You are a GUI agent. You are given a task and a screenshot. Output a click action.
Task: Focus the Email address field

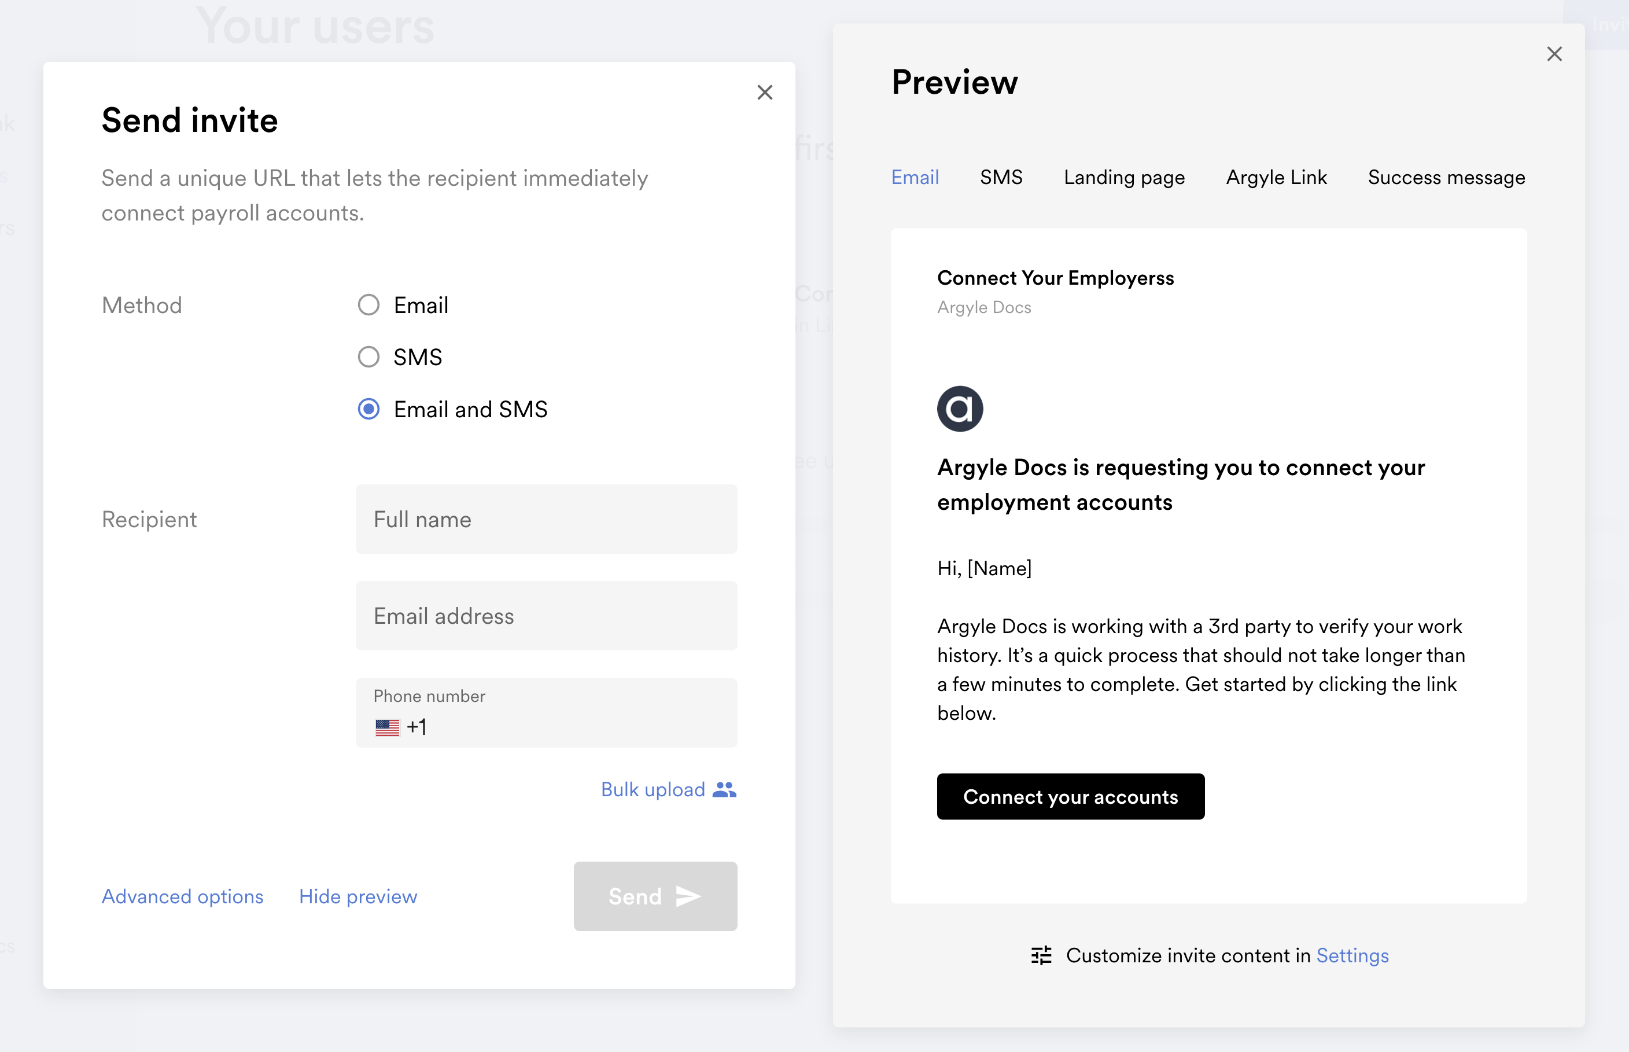(x=546, y=616)
